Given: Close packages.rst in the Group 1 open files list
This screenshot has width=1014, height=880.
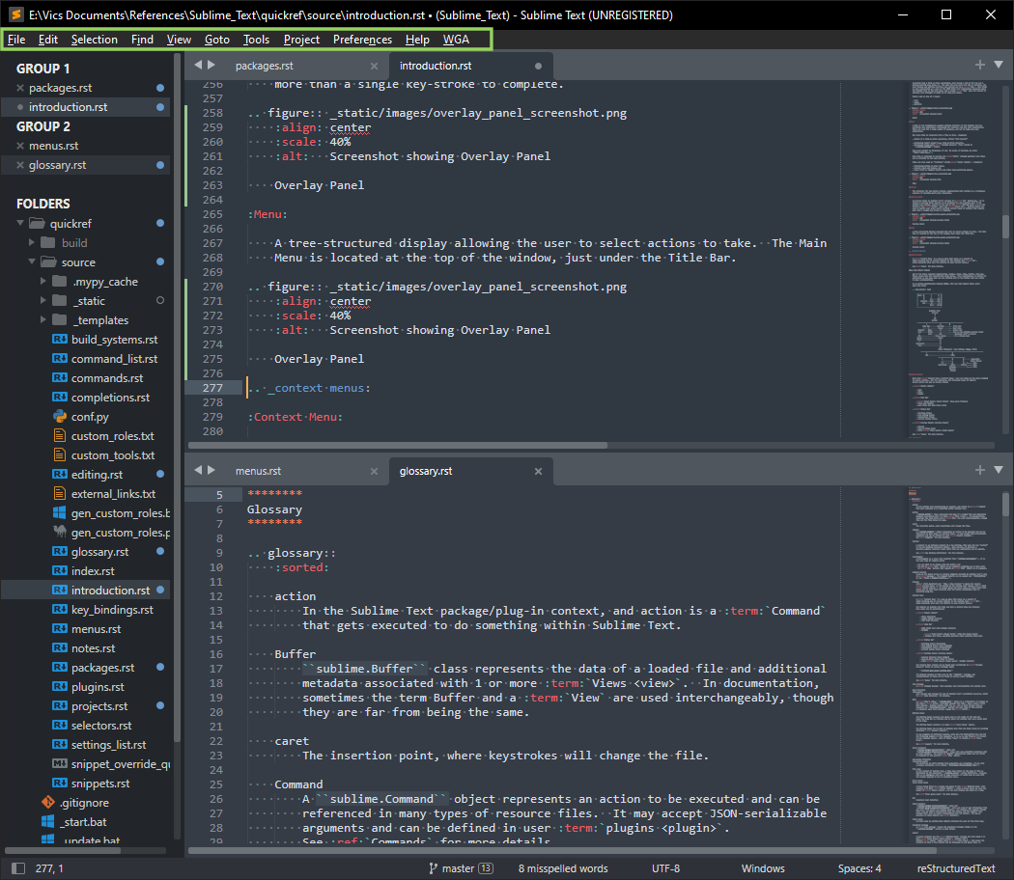Looking at the screenshot, I should pos(21,88).
